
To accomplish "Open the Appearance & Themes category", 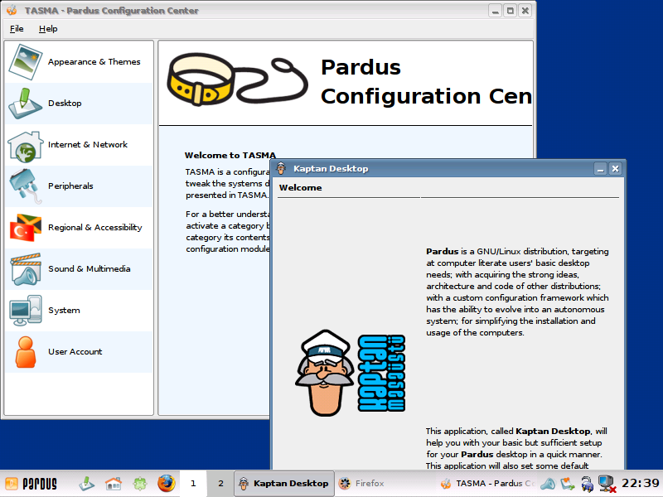I will coord(79,62).
